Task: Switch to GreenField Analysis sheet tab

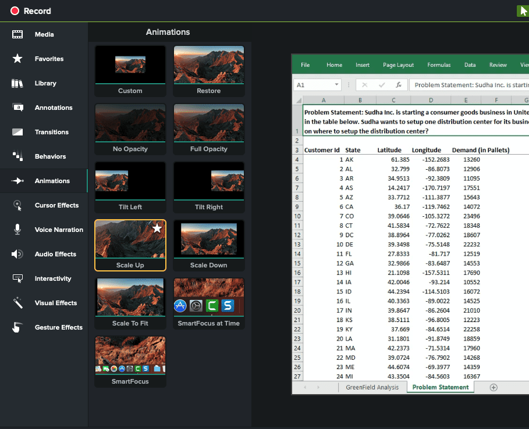Action: point(372,387)
